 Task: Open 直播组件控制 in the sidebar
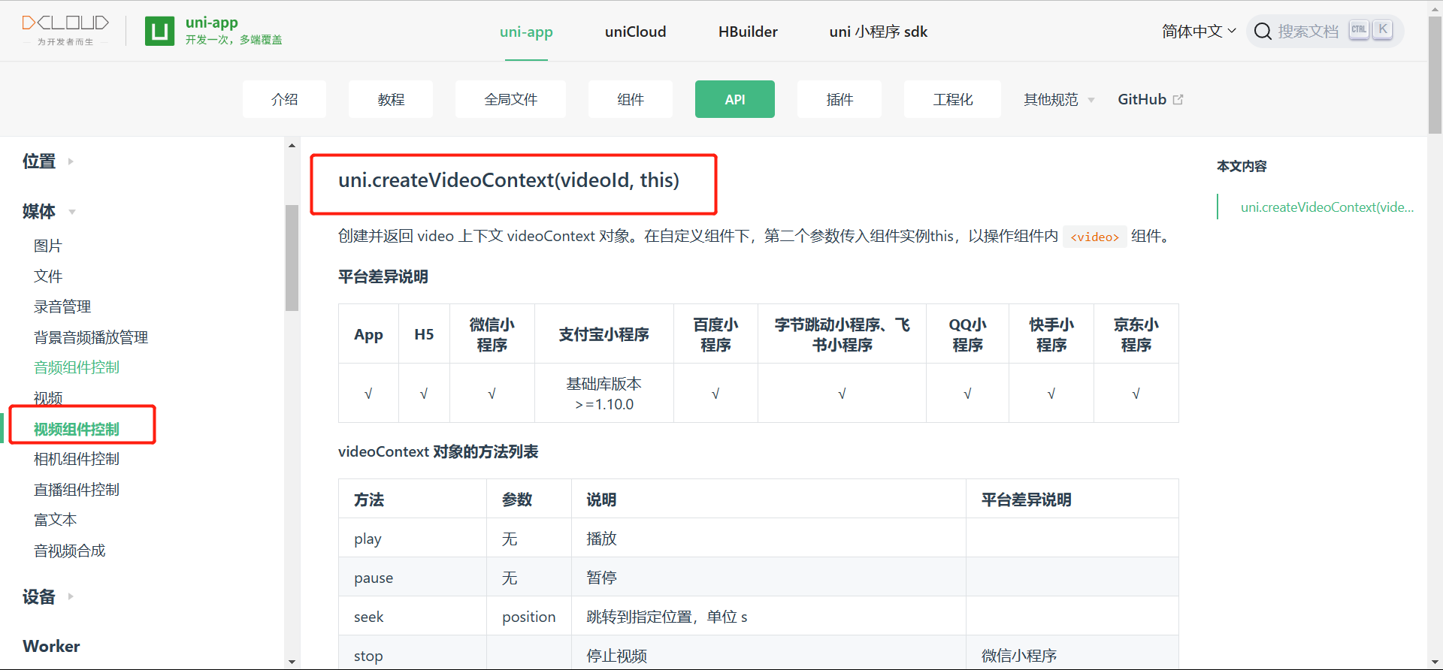click(x=77, y=490)
